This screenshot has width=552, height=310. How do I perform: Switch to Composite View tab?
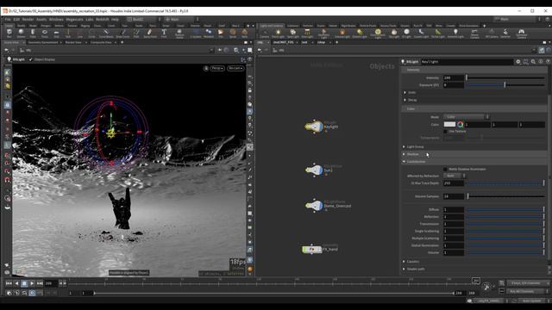pos(101,42)
